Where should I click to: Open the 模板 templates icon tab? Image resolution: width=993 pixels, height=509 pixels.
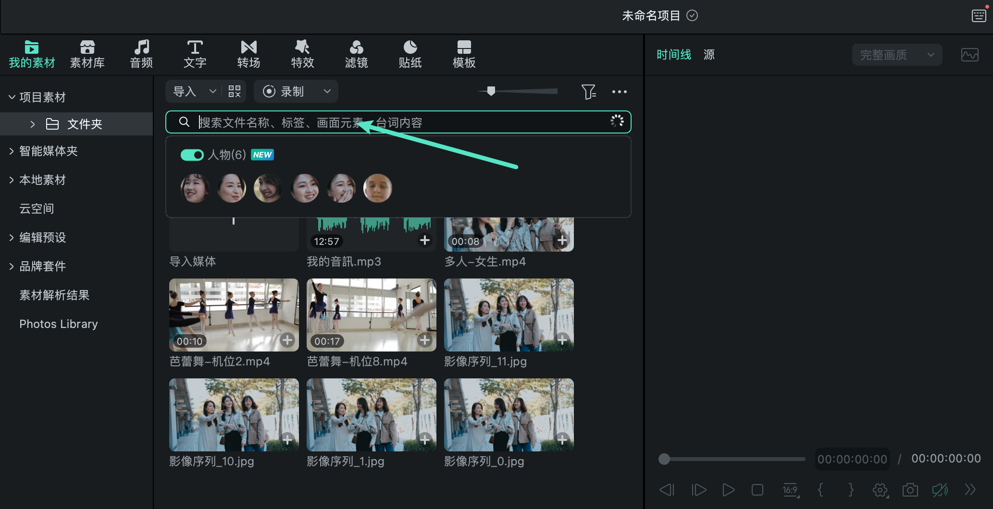coord(464,54)
